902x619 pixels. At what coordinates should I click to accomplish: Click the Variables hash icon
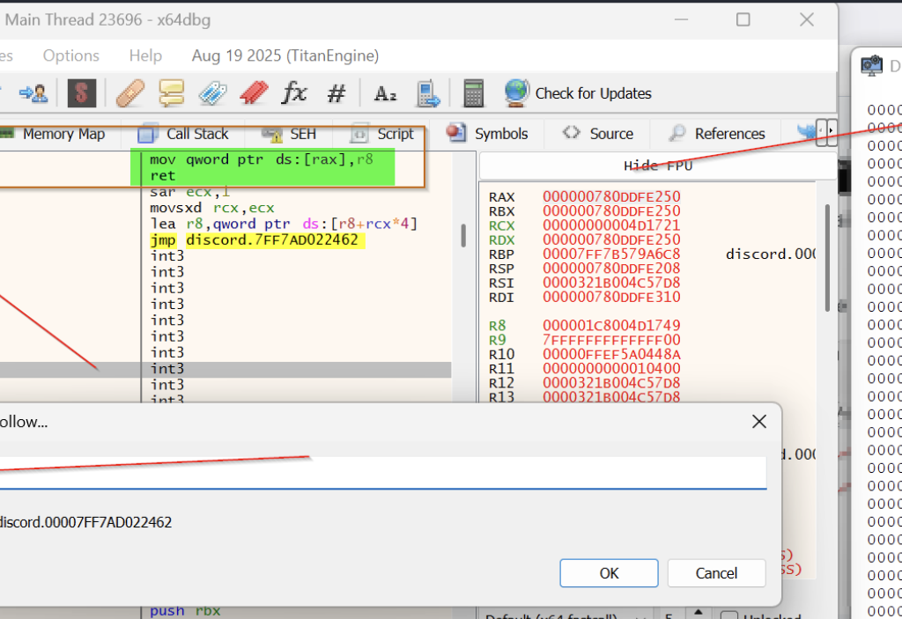point(336,92)
